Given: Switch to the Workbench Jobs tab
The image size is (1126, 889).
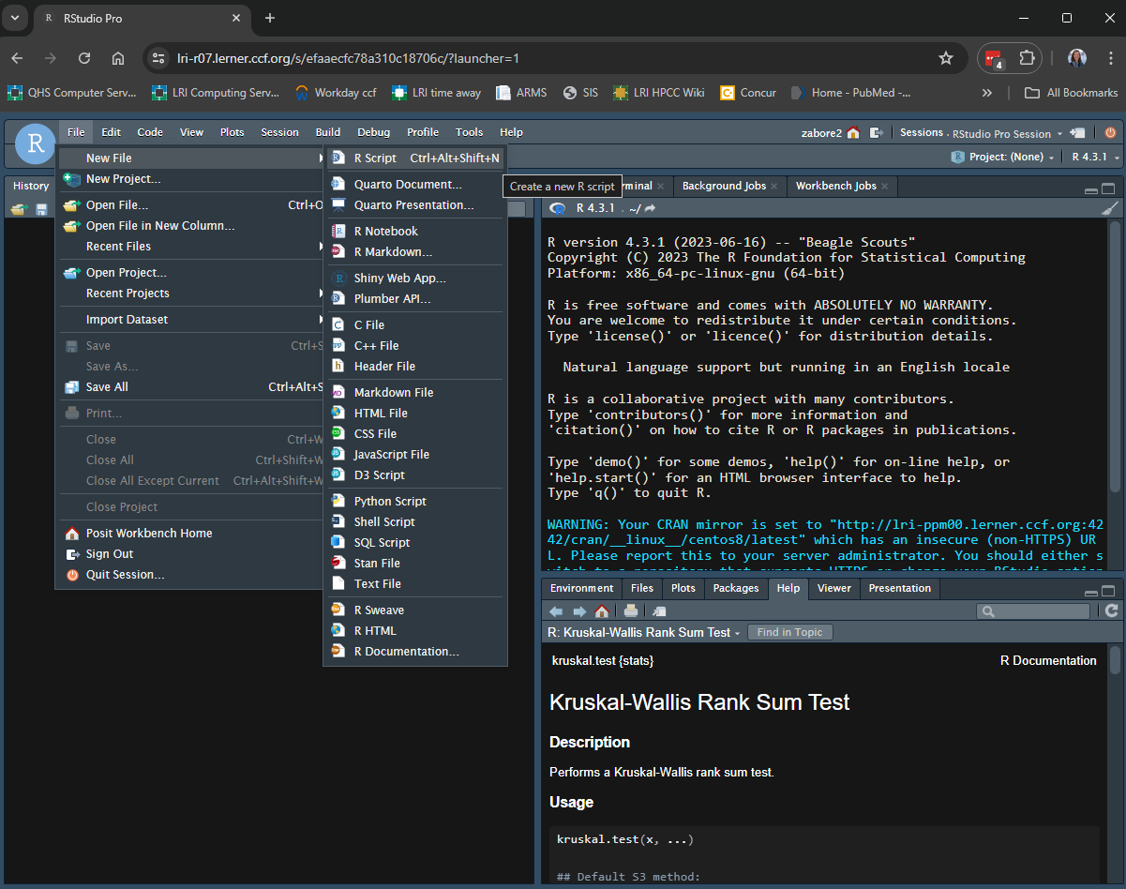Looking at the screenshot, I should pos(835,186).
